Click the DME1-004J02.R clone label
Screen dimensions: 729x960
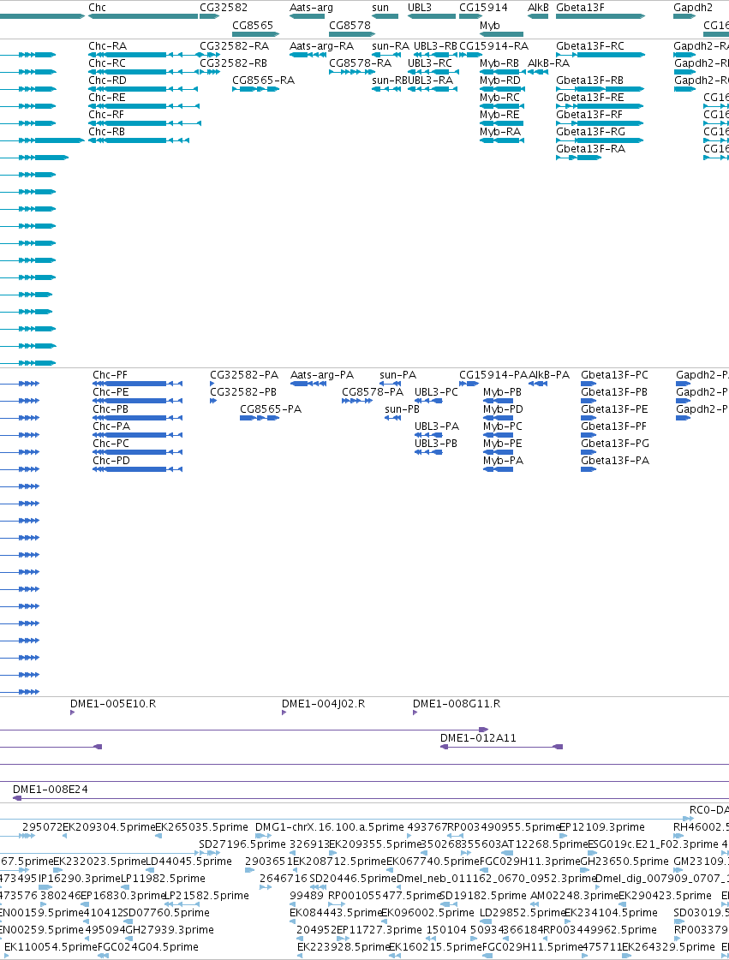(x=324, y=704)
